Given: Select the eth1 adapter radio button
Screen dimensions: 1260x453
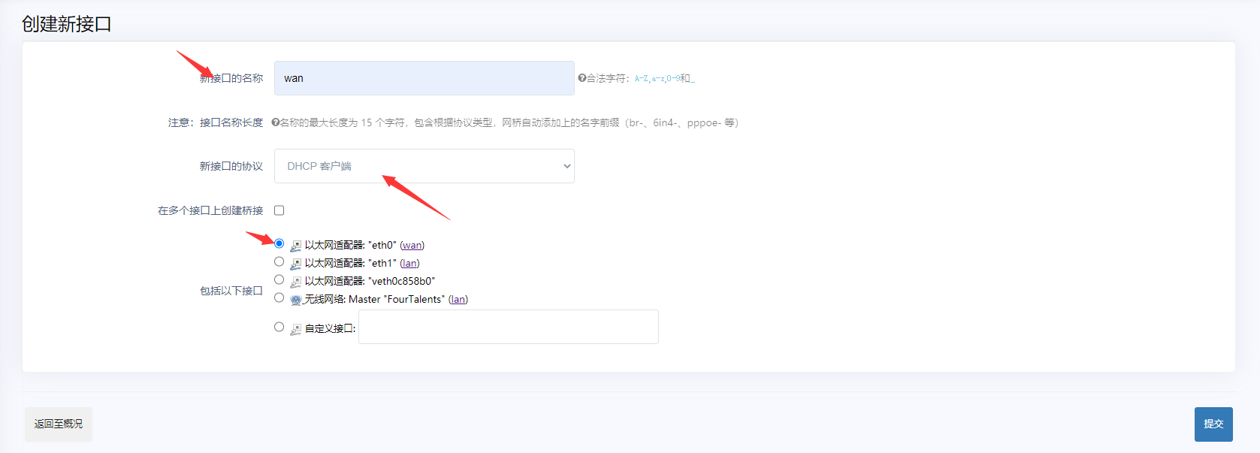Looking at the screenshot, I should coord(279,262).
